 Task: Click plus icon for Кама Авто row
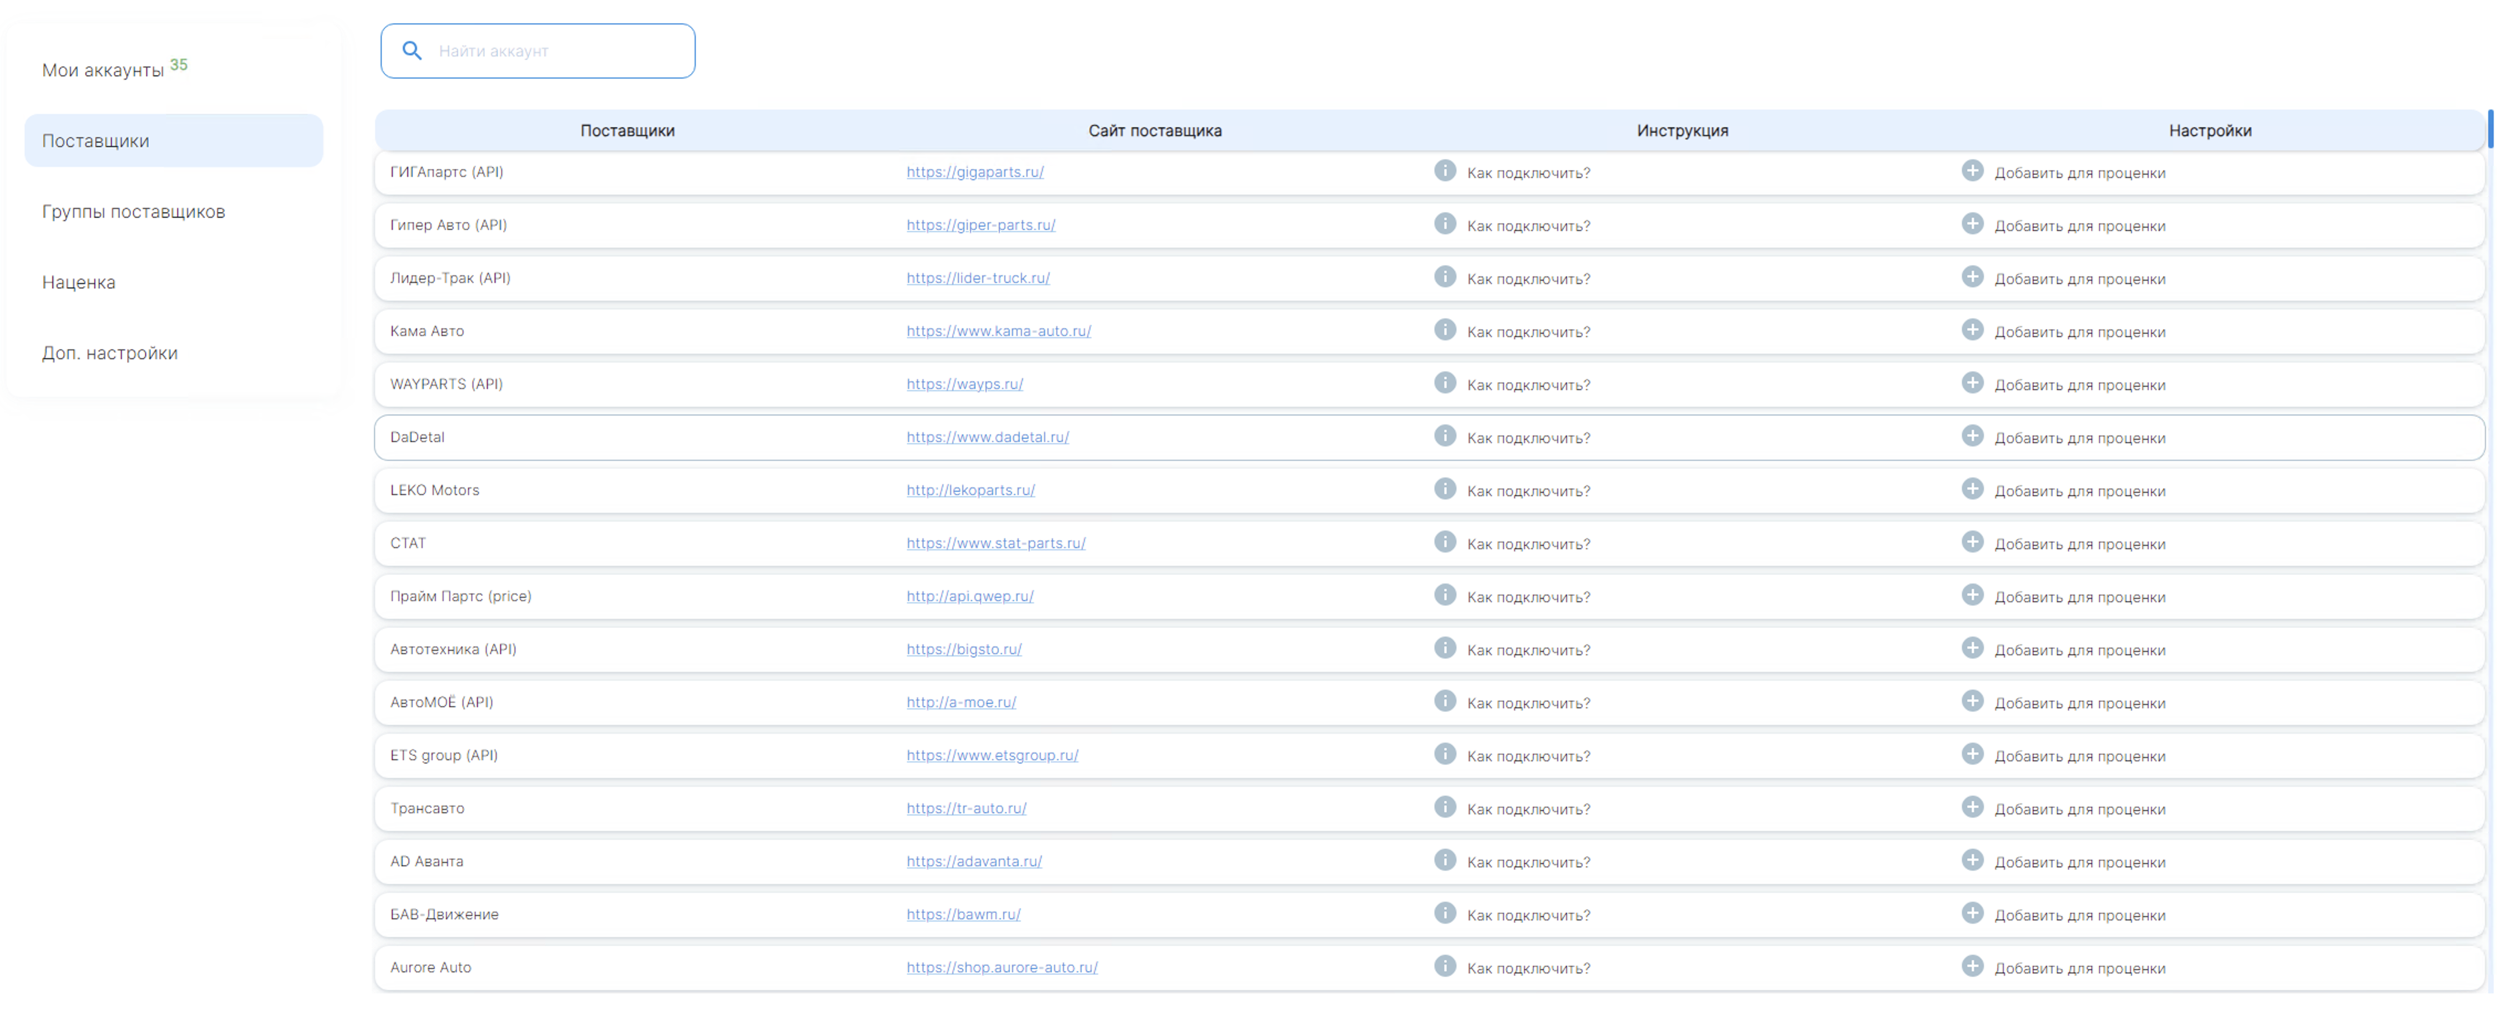(x=1972, y=330)
